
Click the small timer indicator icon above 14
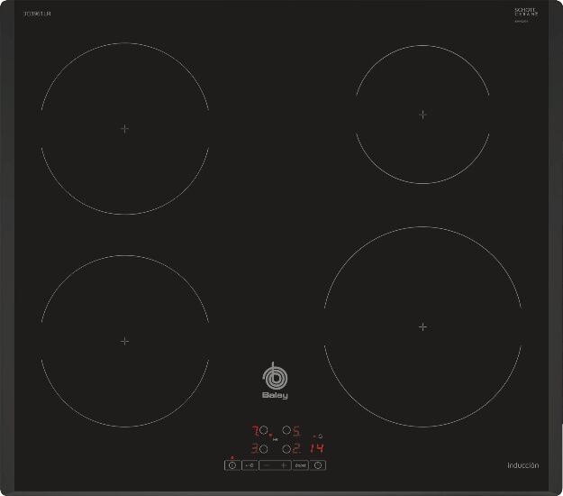(318, 436)
